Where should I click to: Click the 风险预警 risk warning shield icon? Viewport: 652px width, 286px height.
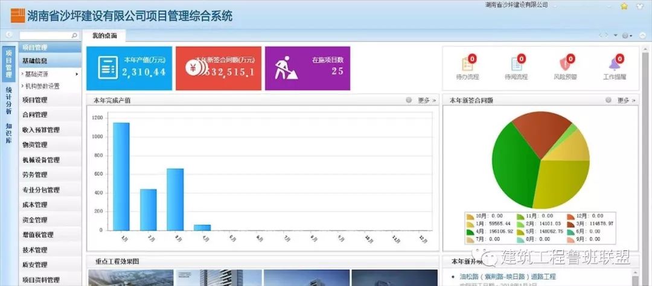point(565,64)
